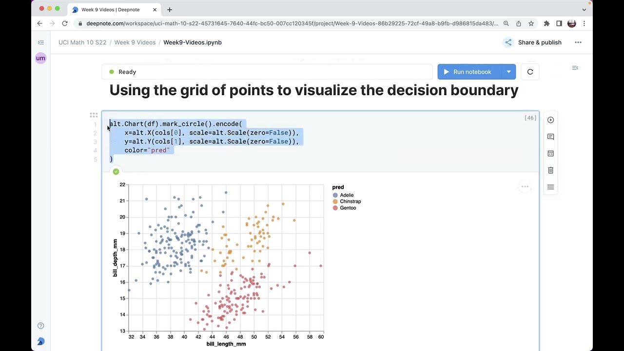Open a new browser tab
Viewport: 624px width, 351px height.
coord(169,9)
